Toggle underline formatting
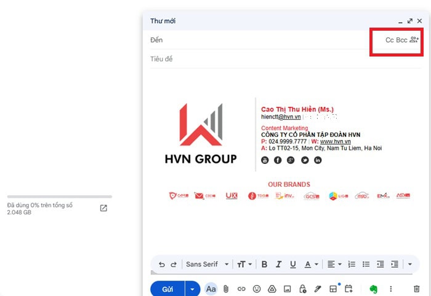Image resolution: width=431 pixels, height=296 pixels. 293,265
